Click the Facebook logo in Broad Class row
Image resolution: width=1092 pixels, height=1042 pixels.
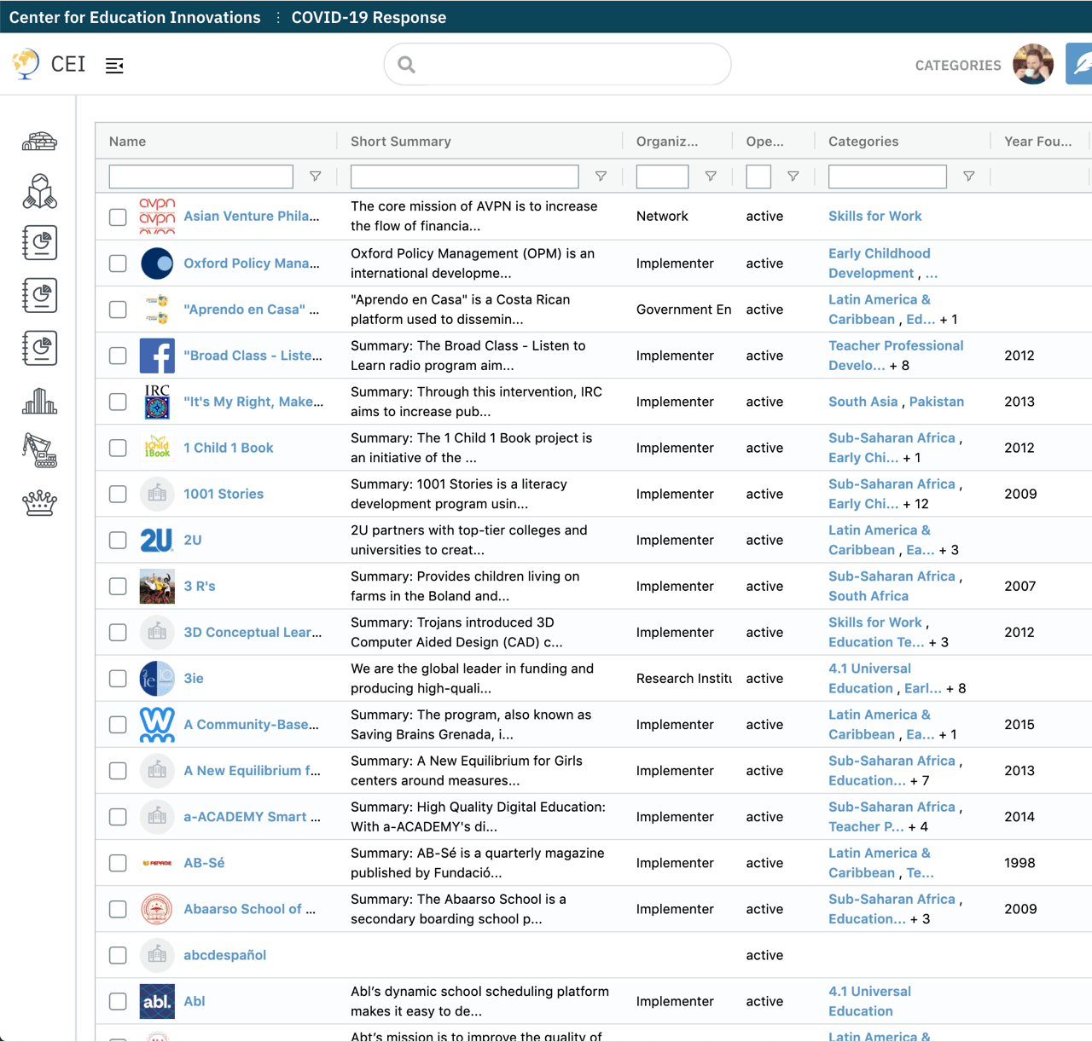(157, 356)
